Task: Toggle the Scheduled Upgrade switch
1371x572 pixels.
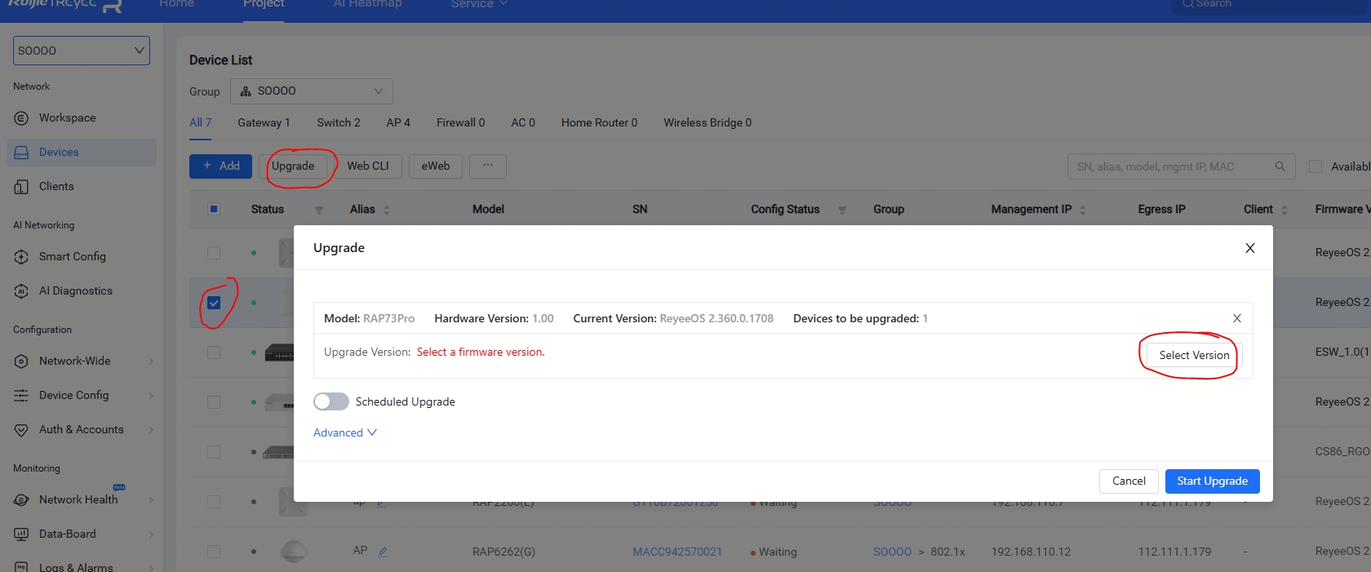Action: pos(331,401)
